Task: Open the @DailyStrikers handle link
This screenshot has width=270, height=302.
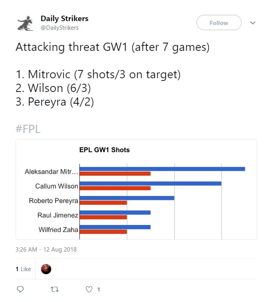Action: tap(59, 28)
